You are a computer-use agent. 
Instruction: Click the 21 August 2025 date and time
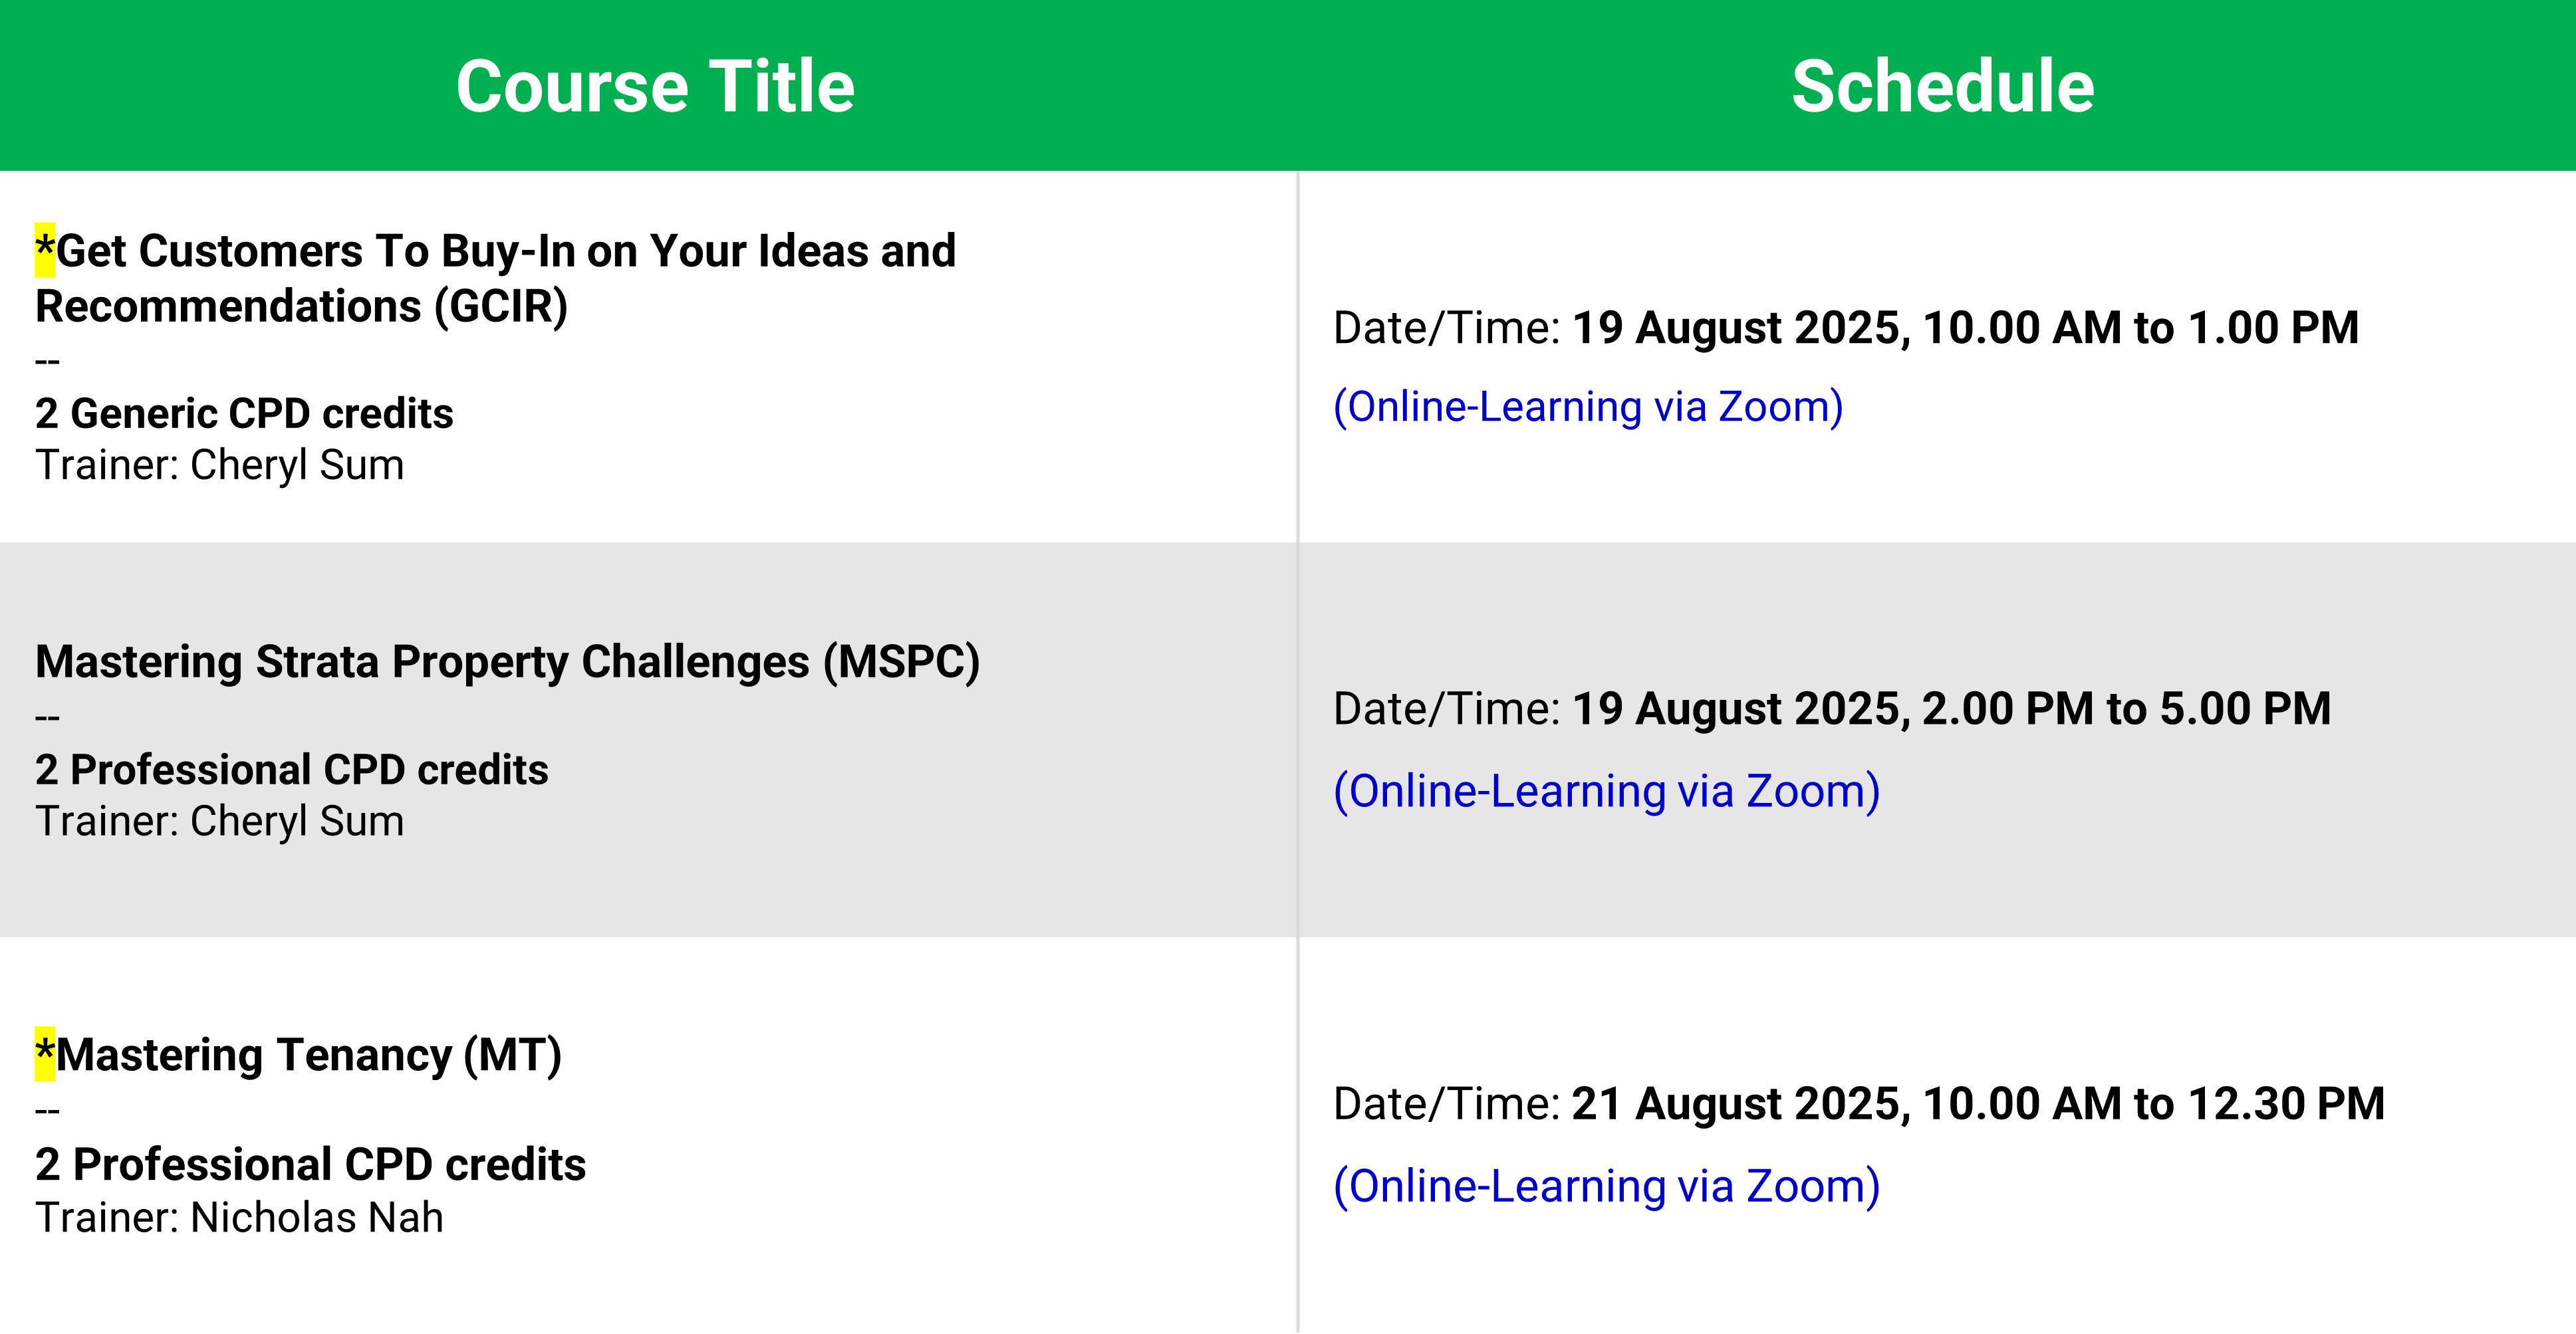tap(1978, 1104)
